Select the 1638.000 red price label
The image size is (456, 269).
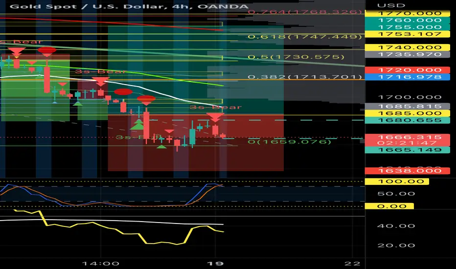pos(408,171)
